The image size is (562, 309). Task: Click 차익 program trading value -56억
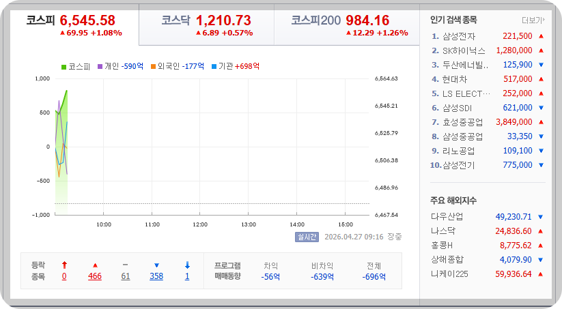click(270, 277)
